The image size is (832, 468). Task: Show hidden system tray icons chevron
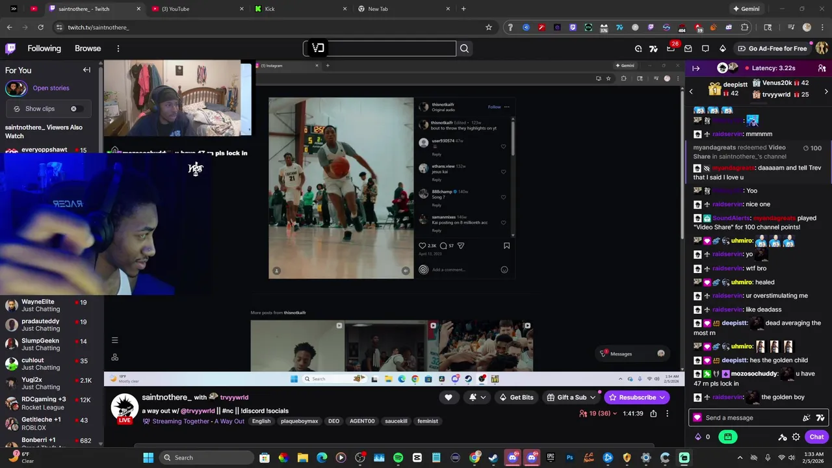pyautogui.click(x=740, y=458)
